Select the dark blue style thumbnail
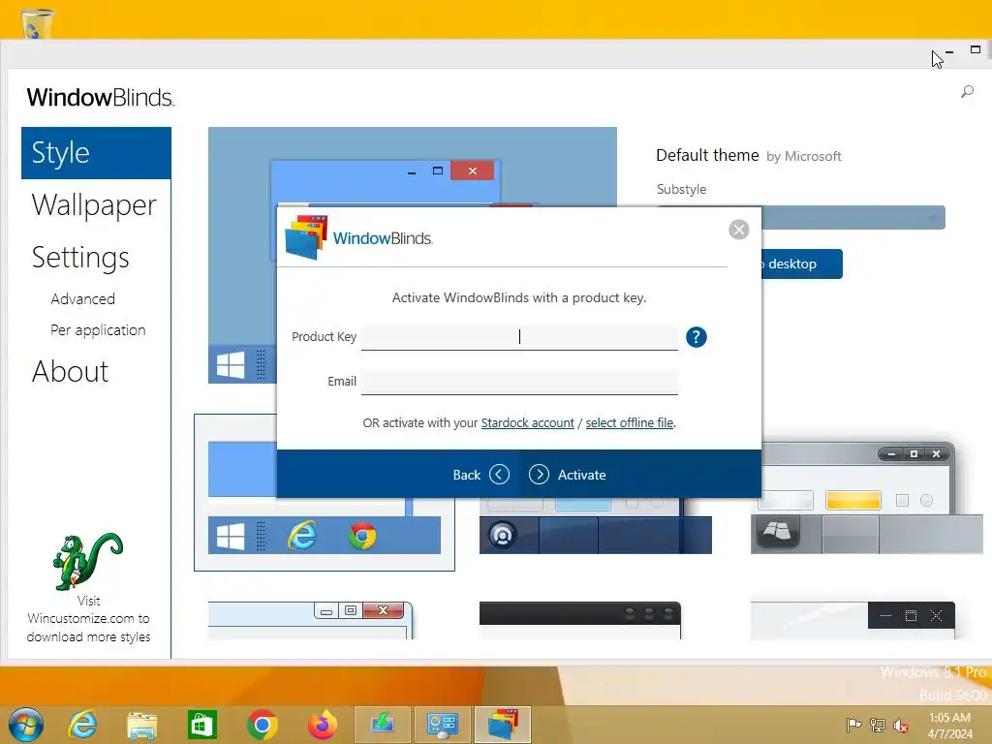 coord(596,526)
